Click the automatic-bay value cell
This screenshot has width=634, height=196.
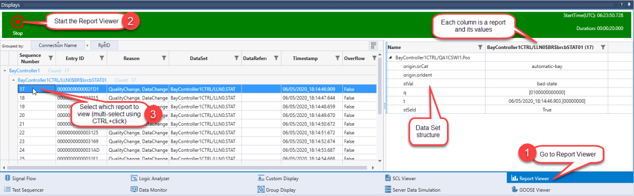[547, 66]
